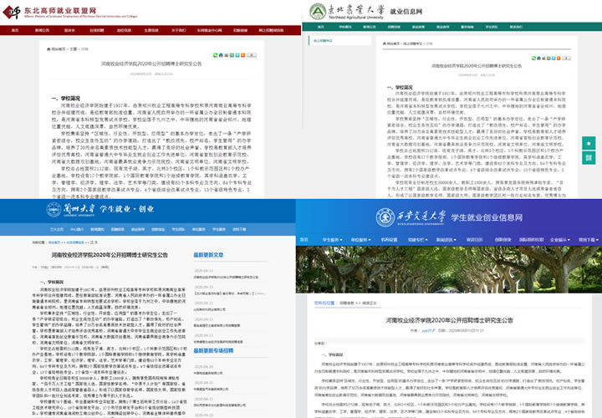Open 首页 in the green 东北农业大学 navigation bar
Viewport: 602px width, 418px height.
321,27
